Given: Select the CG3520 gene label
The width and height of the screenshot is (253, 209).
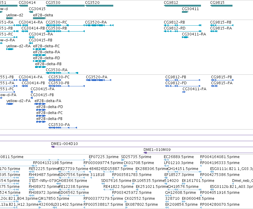Looking at the screenshot, I should [x=92, y=3].
